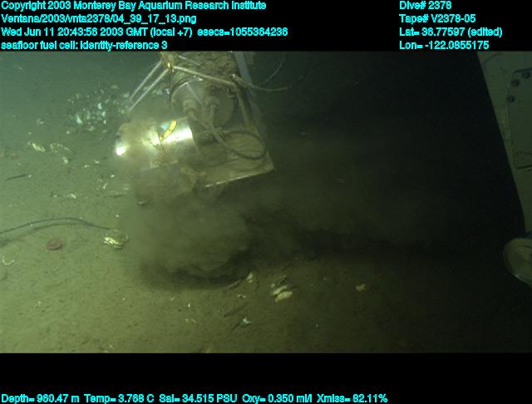Click the caption 'seafloor fuel cell: identity-reference 3'
The width and height of the screenshot is (532, 404).
[x=84, y=45]
